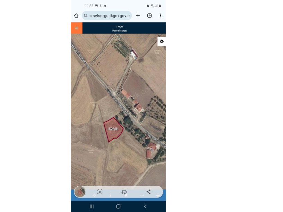Tap the address bar URL field
The width and height of the screenshot is (283, 212).
coord(107,16)
